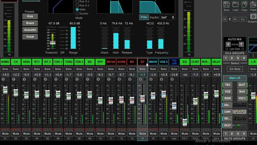Select the HIHA channel strip label
The width and height of the screenshot is (257, 145).
[27, 62]
